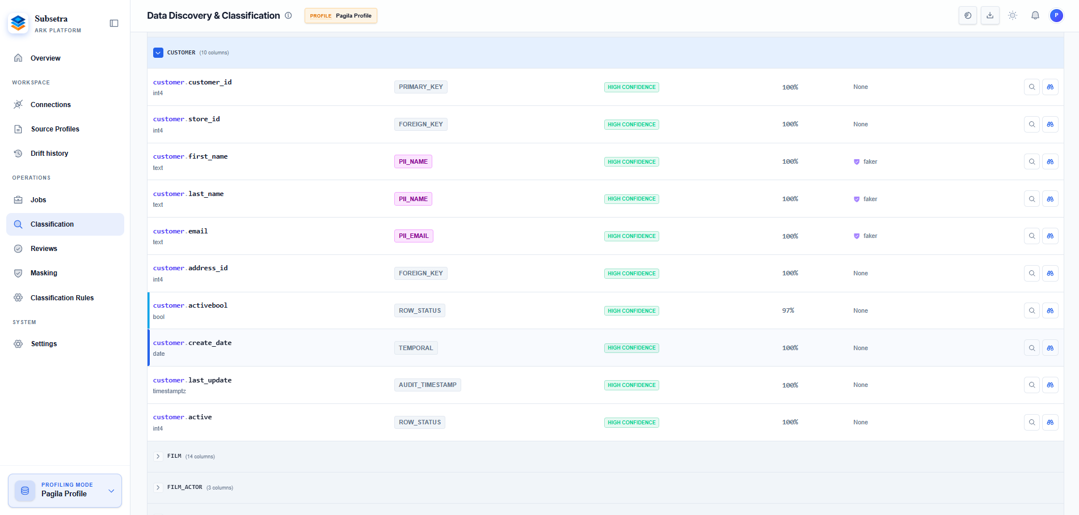Open the magnifier icon for store_id

click(1032, 124)
